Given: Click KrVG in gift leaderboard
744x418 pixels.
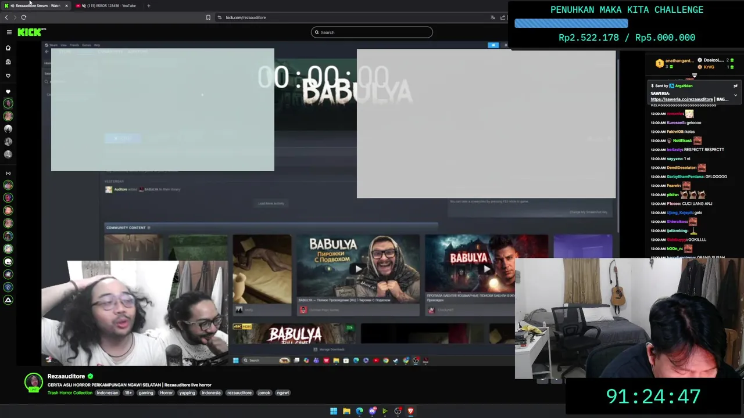Looking at the screenshot, I should [709, 67].
